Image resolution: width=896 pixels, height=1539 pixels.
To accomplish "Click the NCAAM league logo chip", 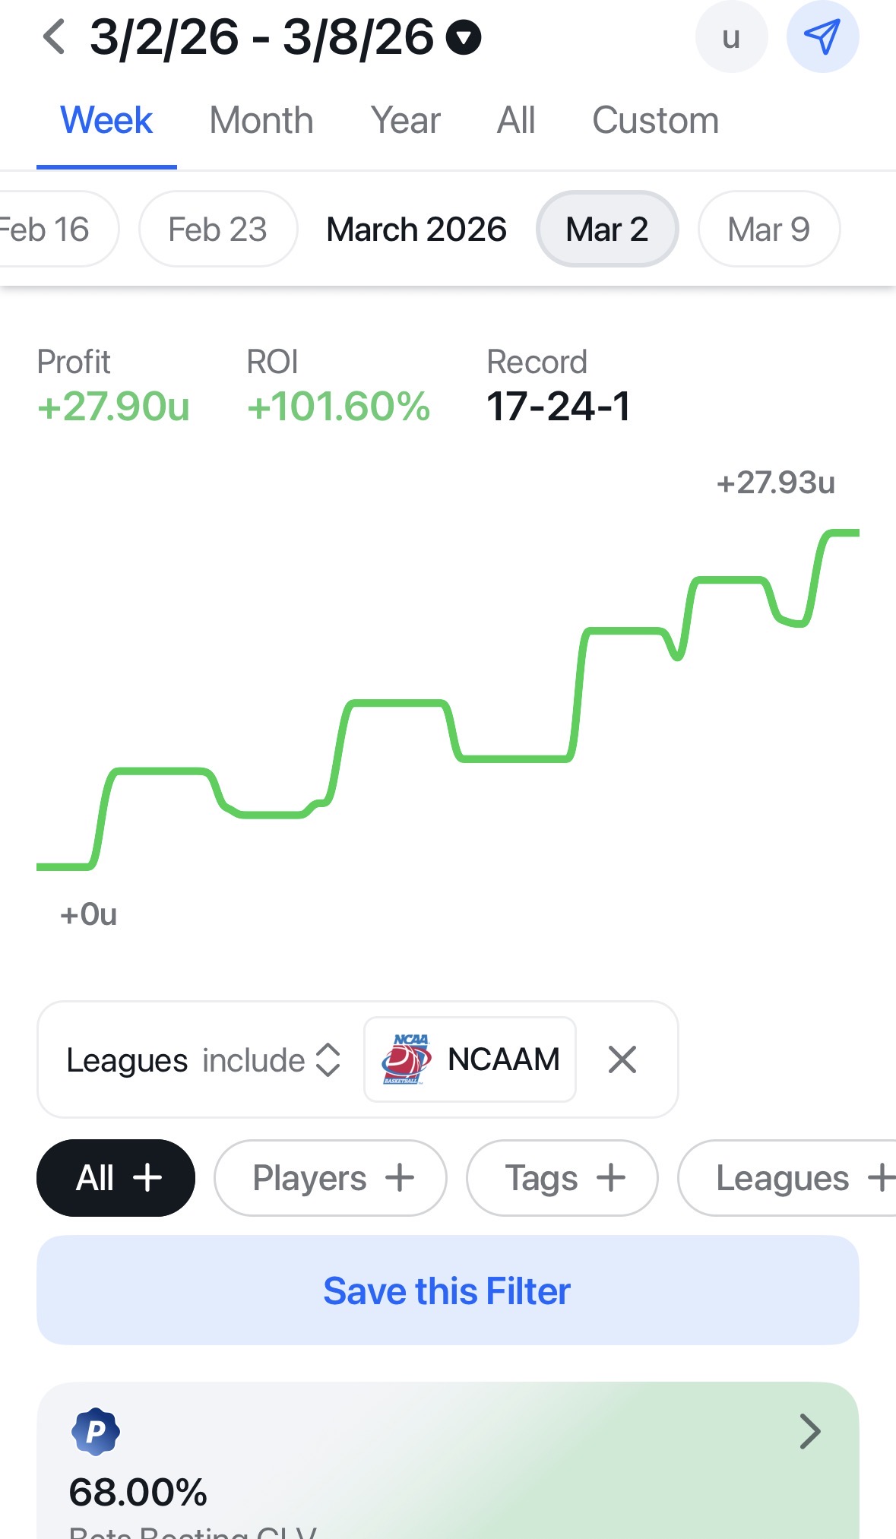I will pyautogui.click(x=470, y=1059).
